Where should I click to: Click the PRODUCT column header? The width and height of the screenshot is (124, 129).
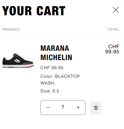tap(11, 29)
